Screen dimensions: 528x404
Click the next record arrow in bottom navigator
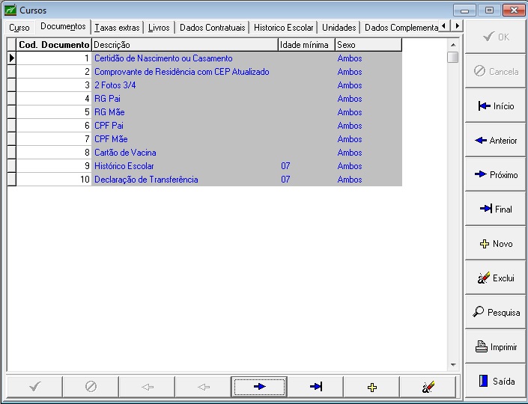[x=259, y=387]
